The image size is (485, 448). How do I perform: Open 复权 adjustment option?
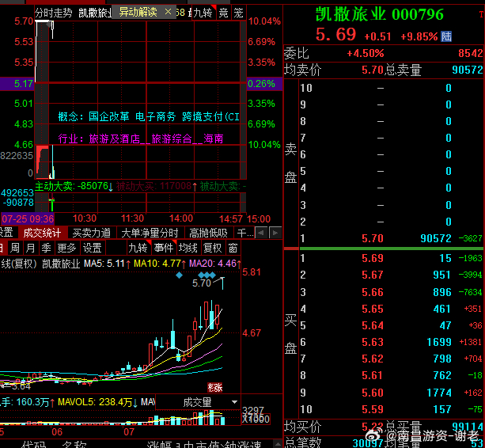pyautogui.click(x=213, y=248)
